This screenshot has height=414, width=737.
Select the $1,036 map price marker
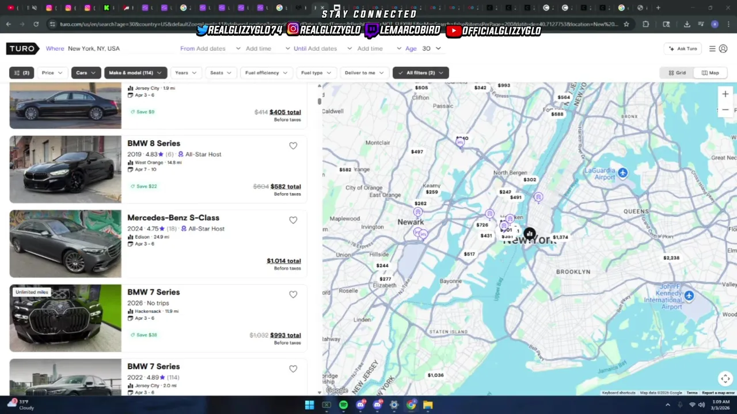coord(435,375)
